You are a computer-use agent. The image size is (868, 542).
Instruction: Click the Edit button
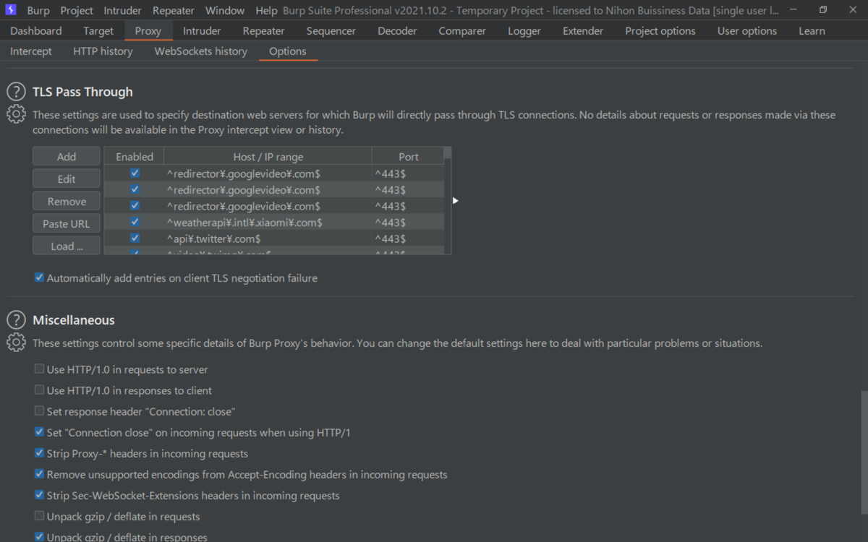(x=67, y=179)
